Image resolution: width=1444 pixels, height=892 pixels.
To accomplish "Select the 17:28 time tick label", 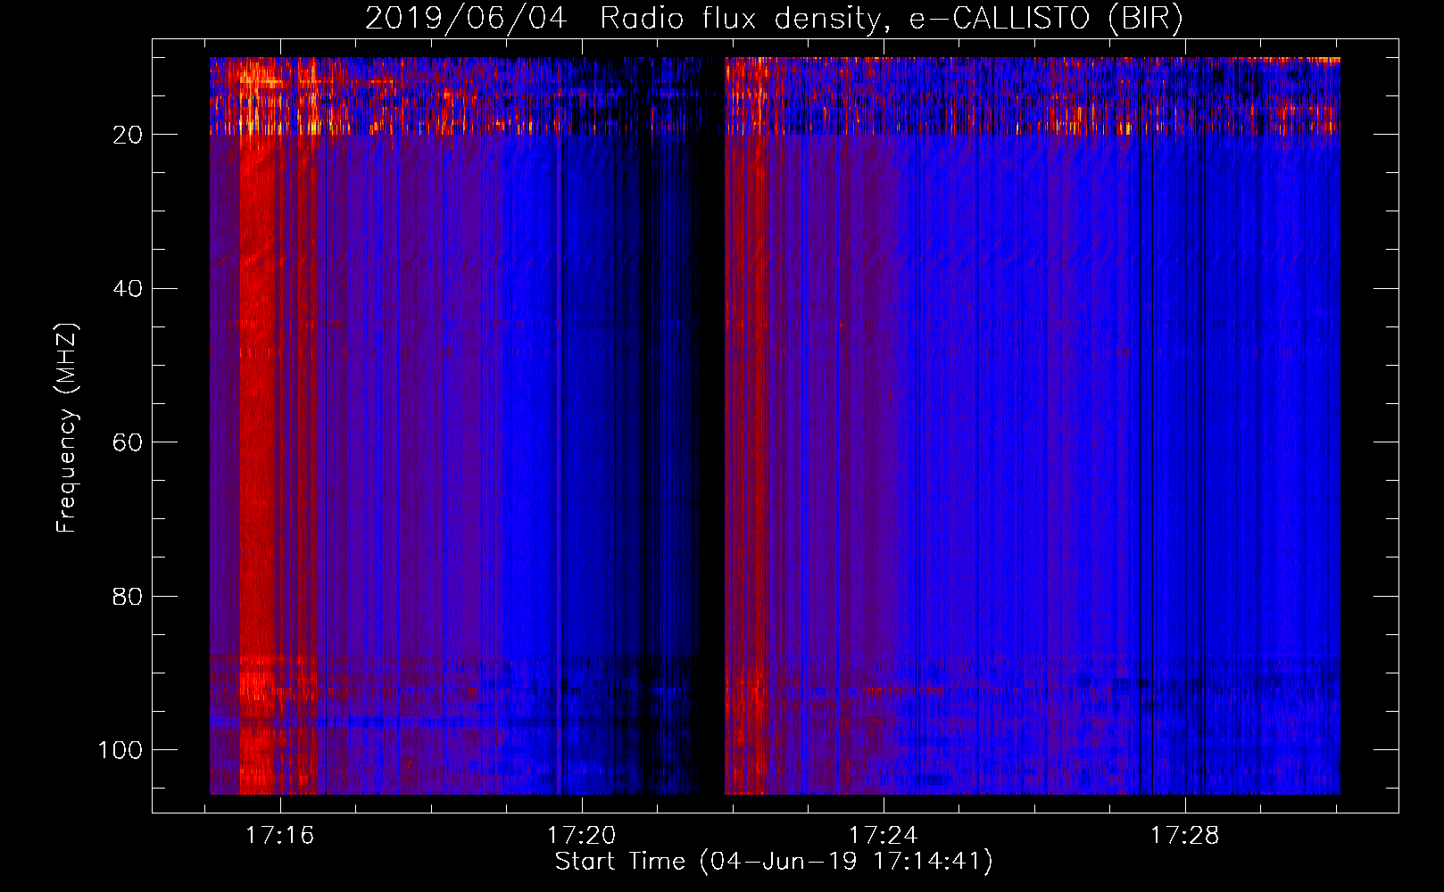I will pyautogui.click(x=1185, y=836).
